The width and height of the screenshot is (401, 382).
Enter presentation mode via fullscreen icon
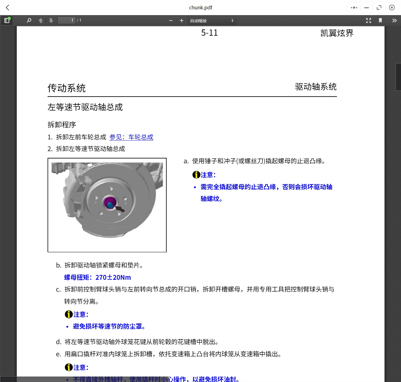[368, 20]
